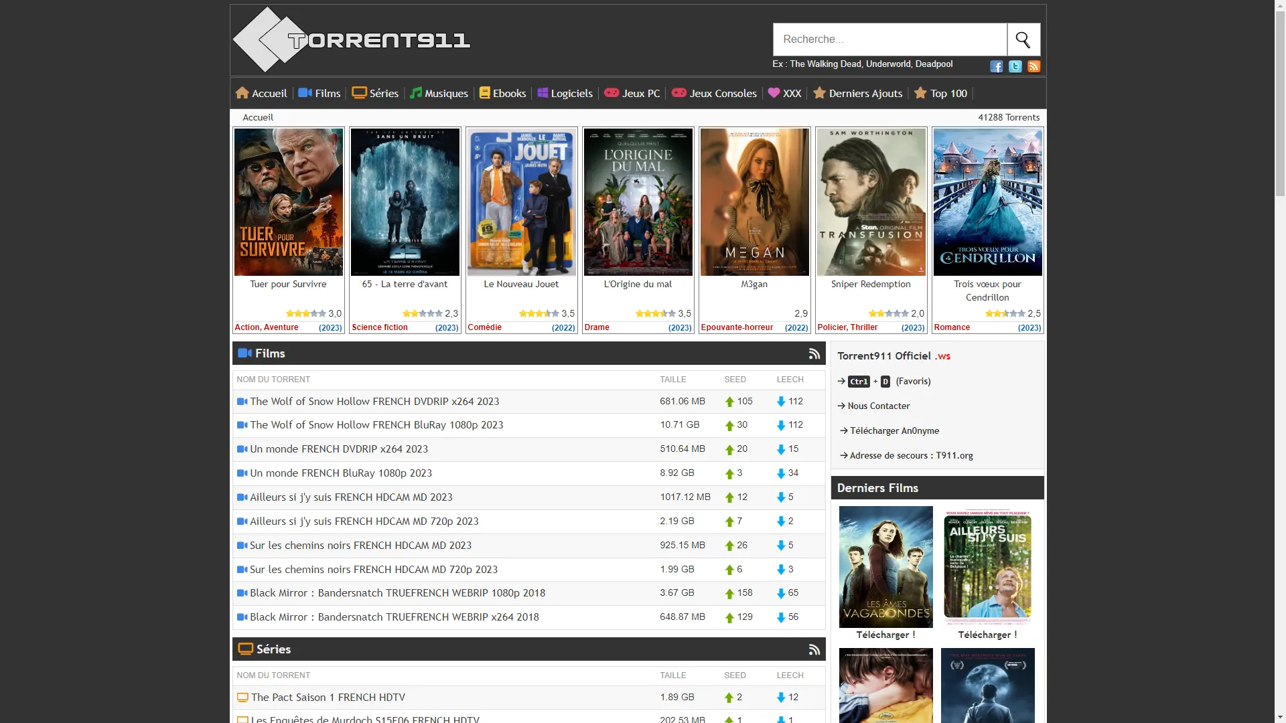Viewport: 1286px width, 723px height.
Task: Click the Accueil breadcrumb link
Action: point(258,117)
